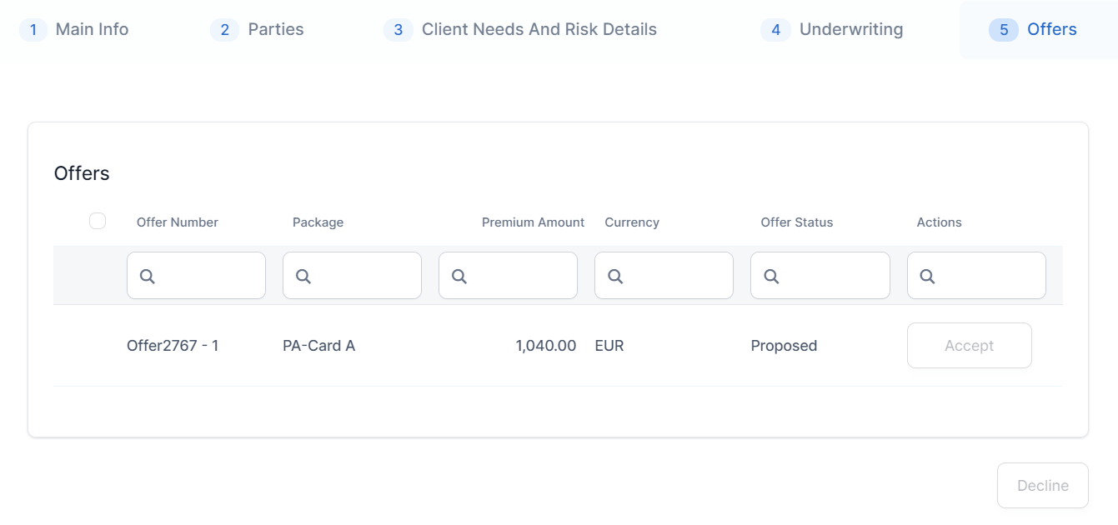Toggle the select-all offers checkbox
1118x525 pixels.
point(98,221)
